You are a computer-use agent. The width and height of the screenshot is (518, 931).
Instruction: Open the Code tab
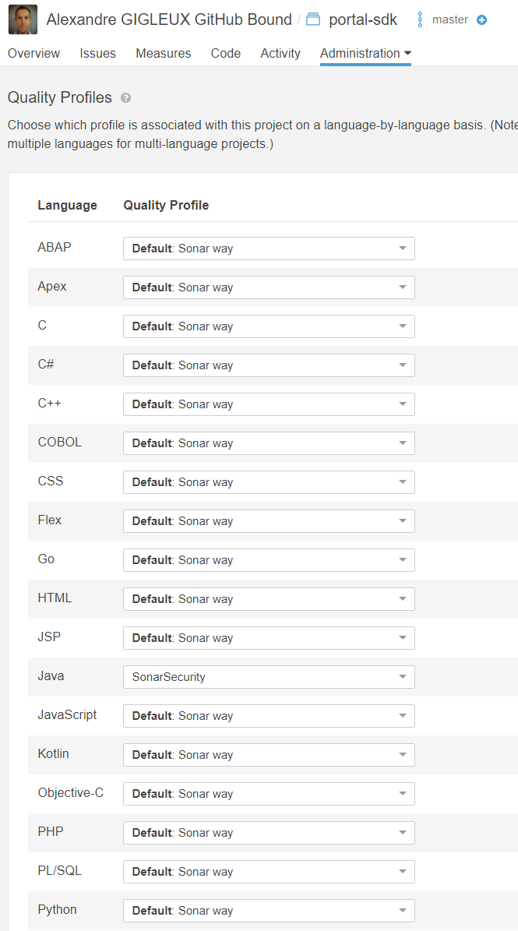tap(226, 53)
